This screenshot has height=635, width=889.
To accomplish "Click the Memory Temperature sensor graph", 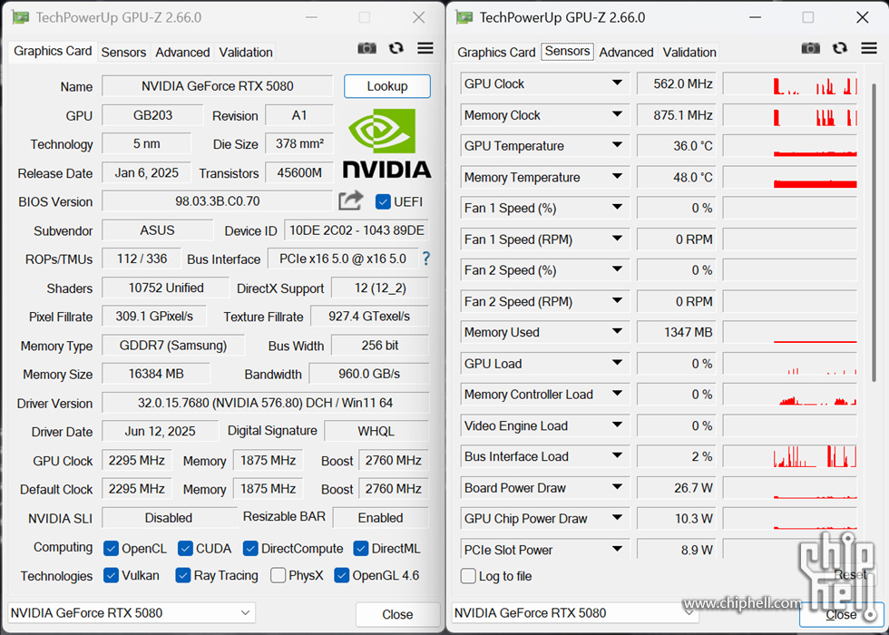I will [790, 178].
